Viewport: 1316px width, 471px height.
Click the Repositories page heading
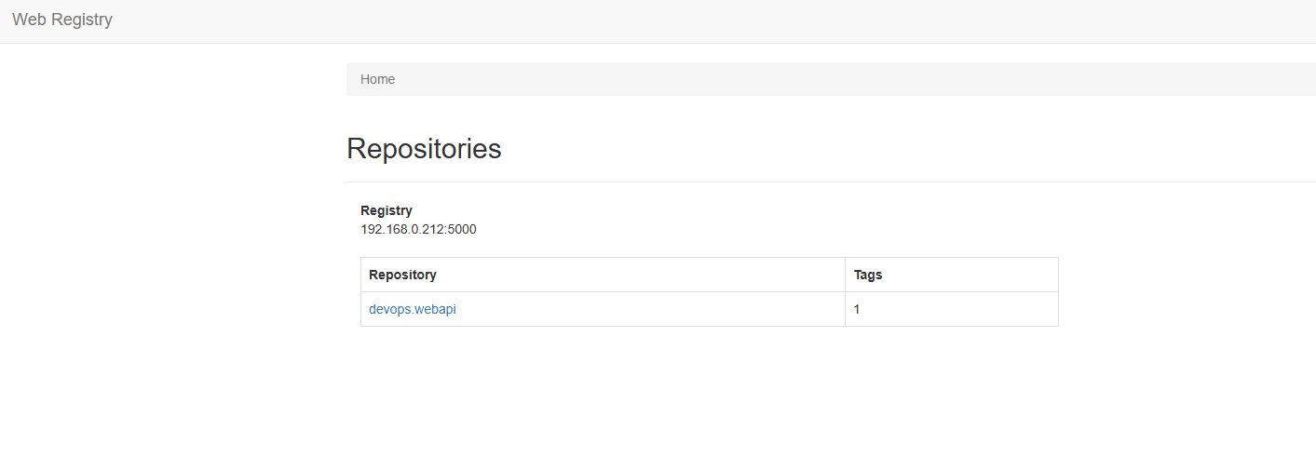coord(424,149)
